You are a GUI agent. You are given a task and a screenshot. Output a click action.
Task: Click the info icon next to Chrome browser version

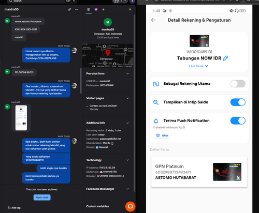point(123,176)
